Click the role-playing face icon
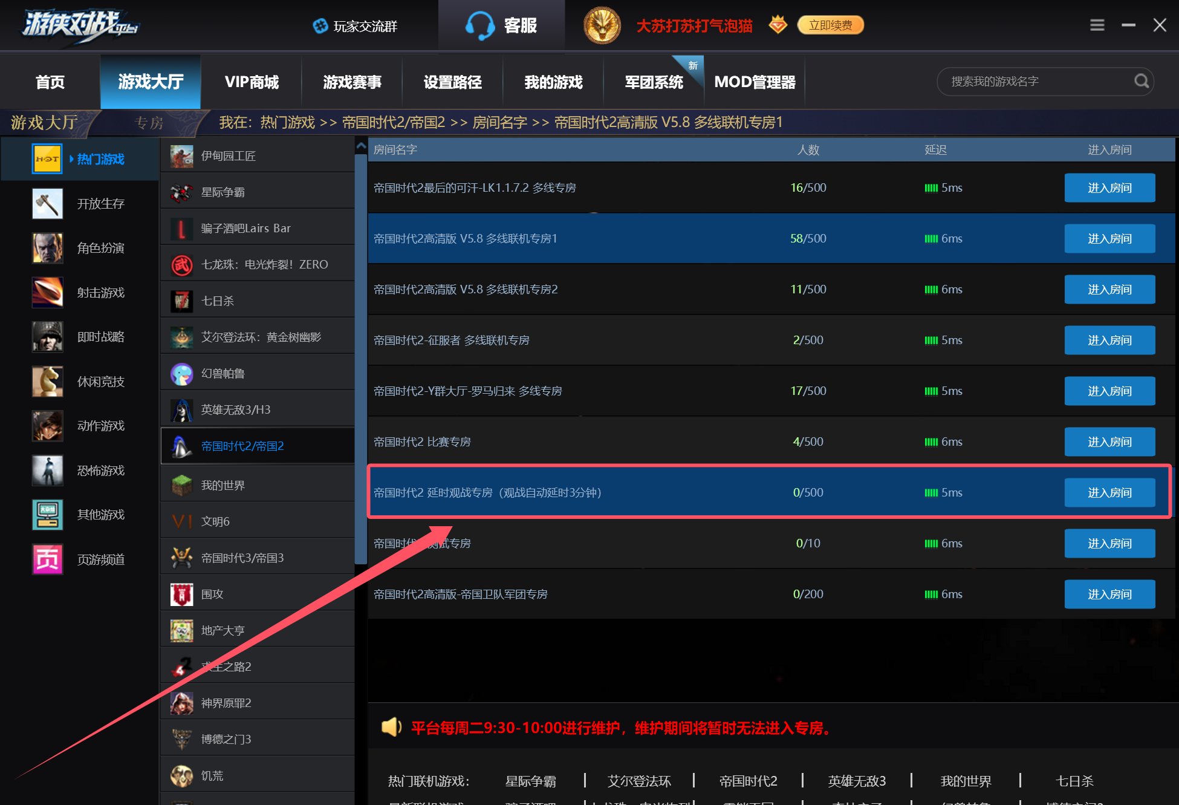The image size is (1179, 805). click(x=47, y=248)
